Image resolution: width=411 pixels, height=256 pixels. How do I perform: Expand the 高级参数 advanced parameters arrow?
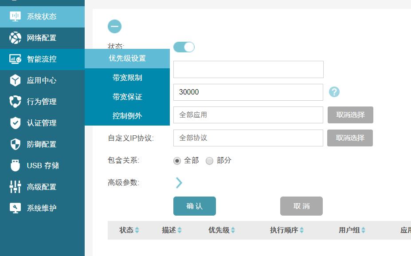(179, 182)
